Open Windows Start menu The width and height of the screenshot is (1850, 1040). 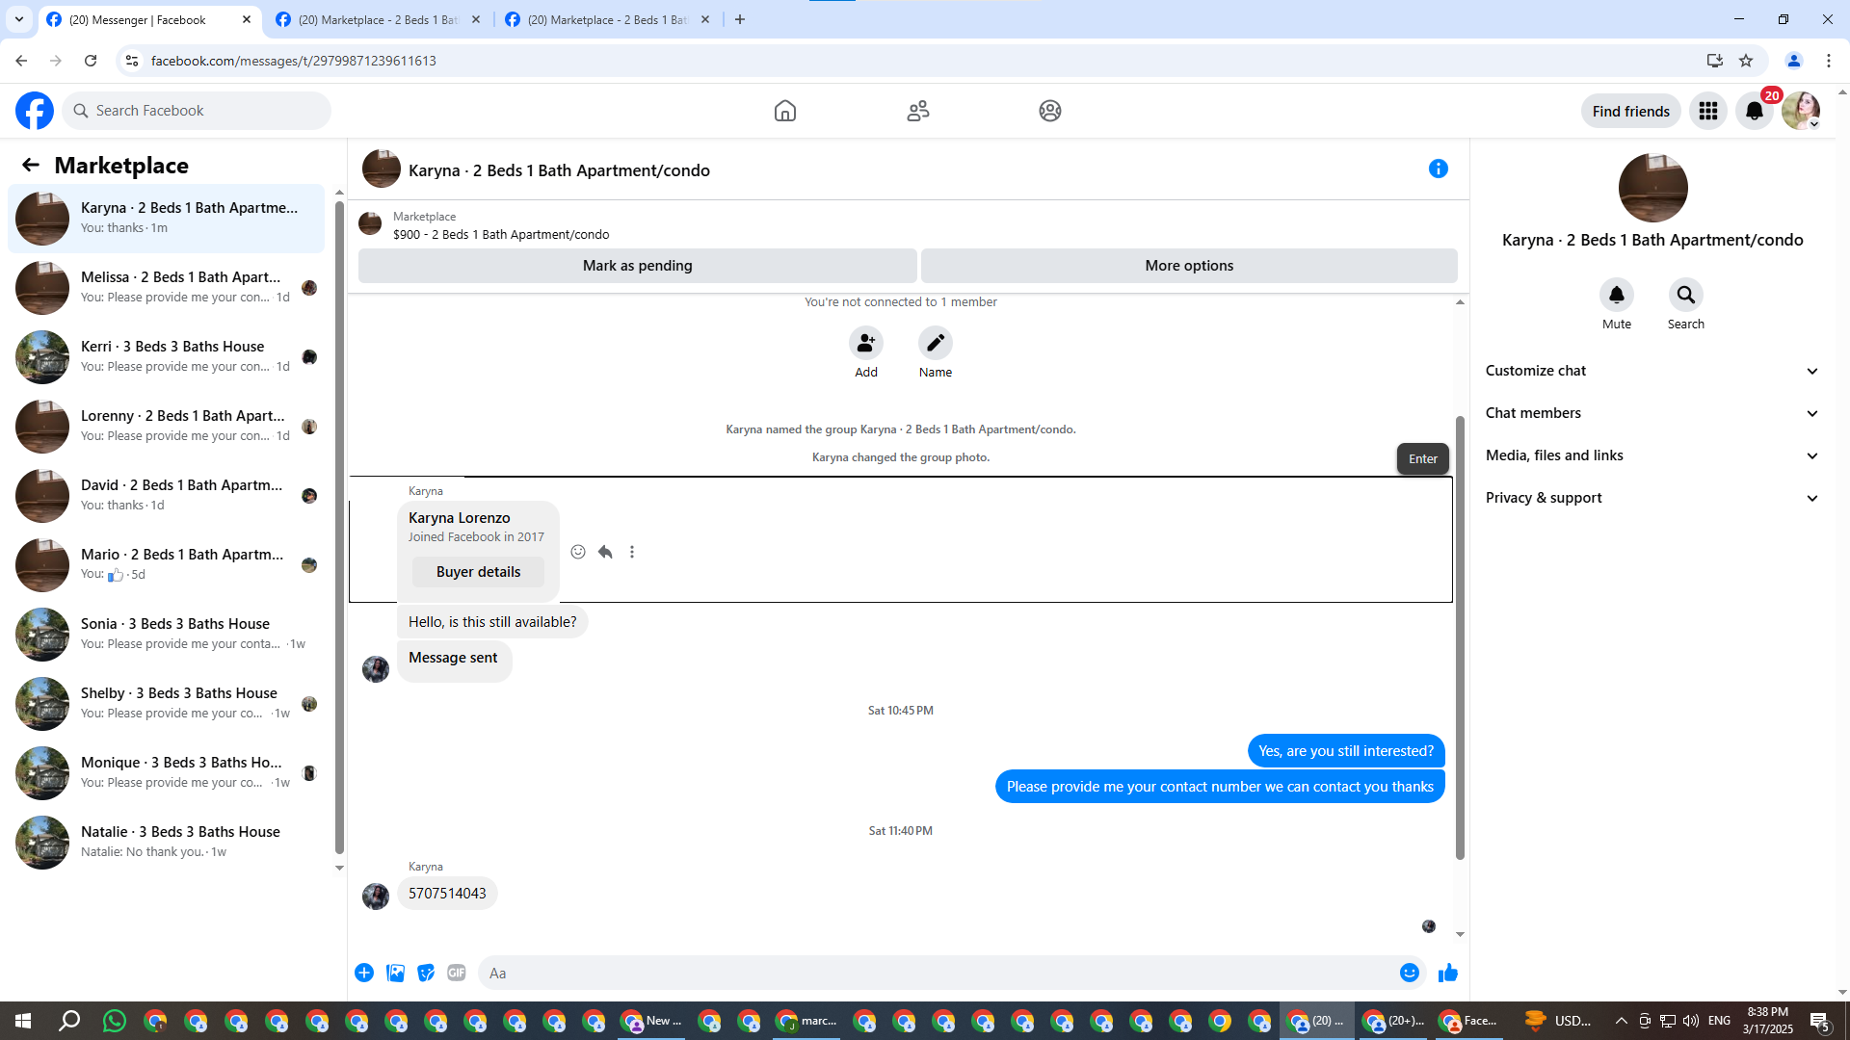23,1021
